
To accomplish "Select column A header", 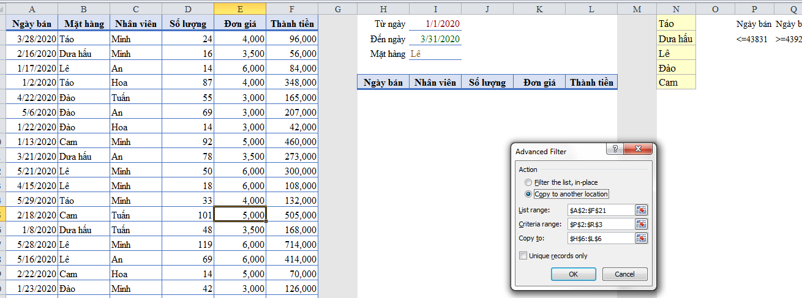I will [x=32, y=8].
